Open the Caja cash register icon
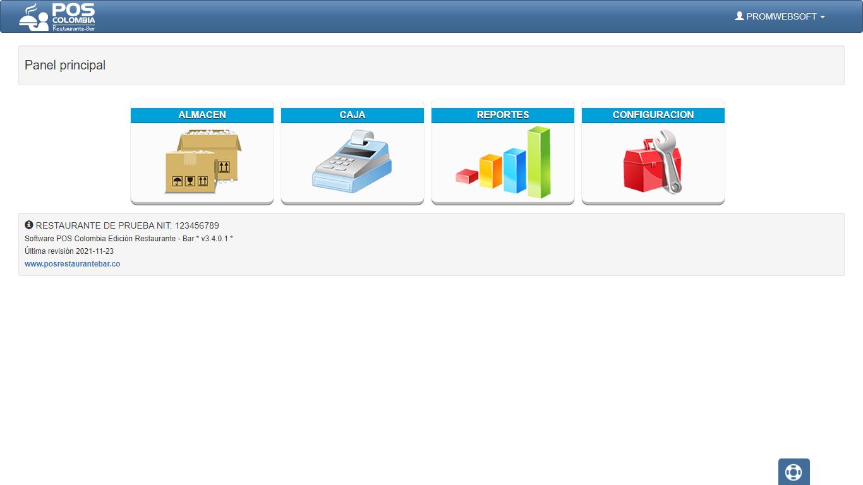This screenshot has width=863, height=485. pyautogui.click(x=352, y=161)
